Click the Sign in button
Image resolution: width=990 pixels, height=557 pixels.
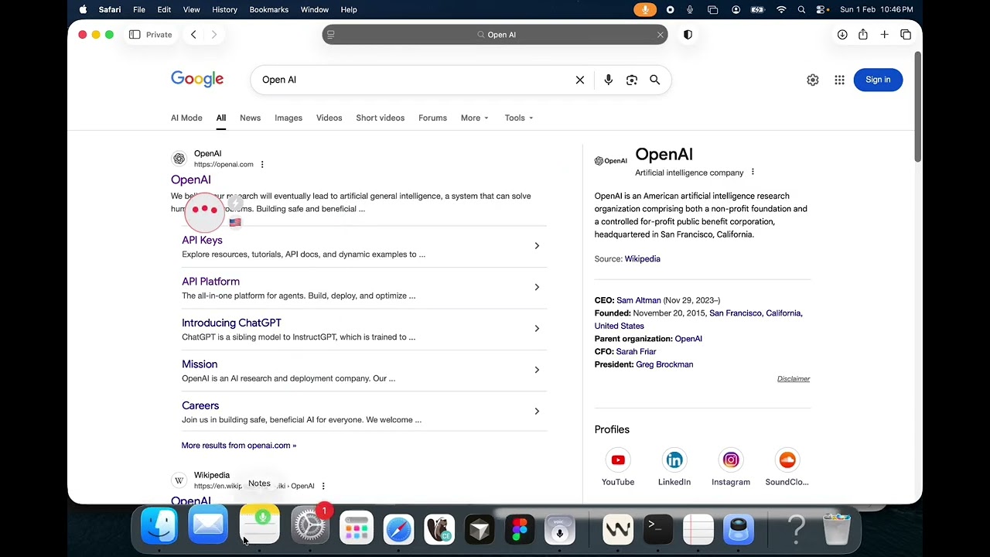[878, 80]
